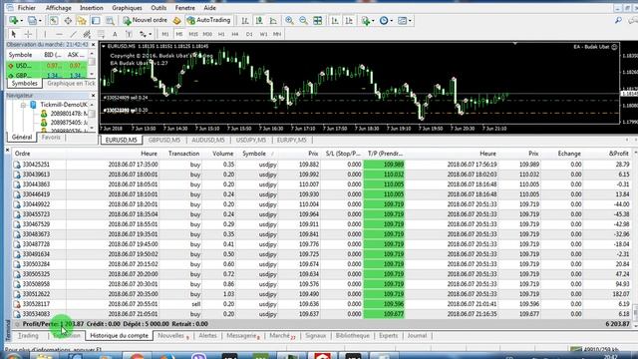The width and height of the screenshot is (638, 359).
Task: Toggle the Navigator folder-star icon
Action: (82, 20)
